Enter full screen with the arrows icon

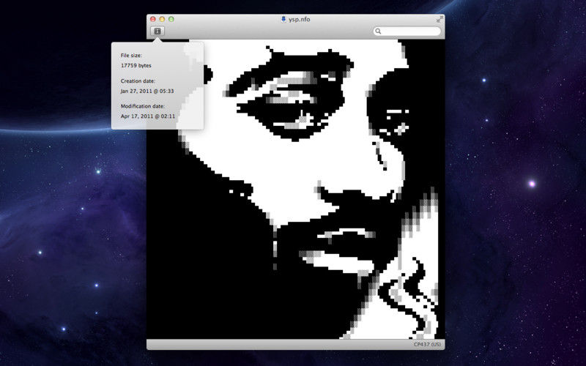click(x=439, y=20)
